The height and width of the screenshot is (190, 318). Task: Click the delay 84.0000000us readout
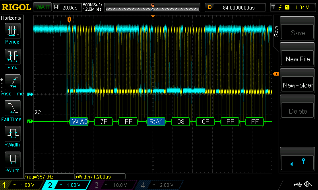click(239, 8)
